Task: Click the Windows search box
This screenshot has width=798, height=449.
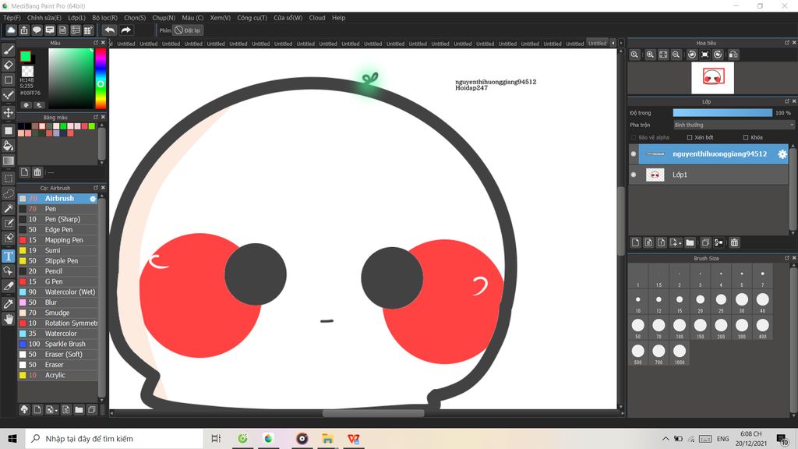Action: tap(114, 438)
